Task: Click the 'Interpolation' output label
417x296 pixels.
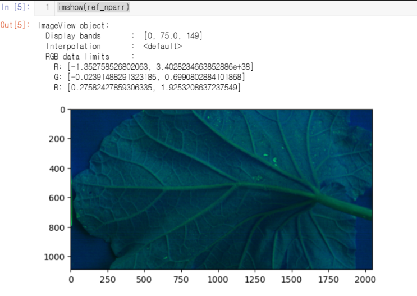Action: point(74,46)
